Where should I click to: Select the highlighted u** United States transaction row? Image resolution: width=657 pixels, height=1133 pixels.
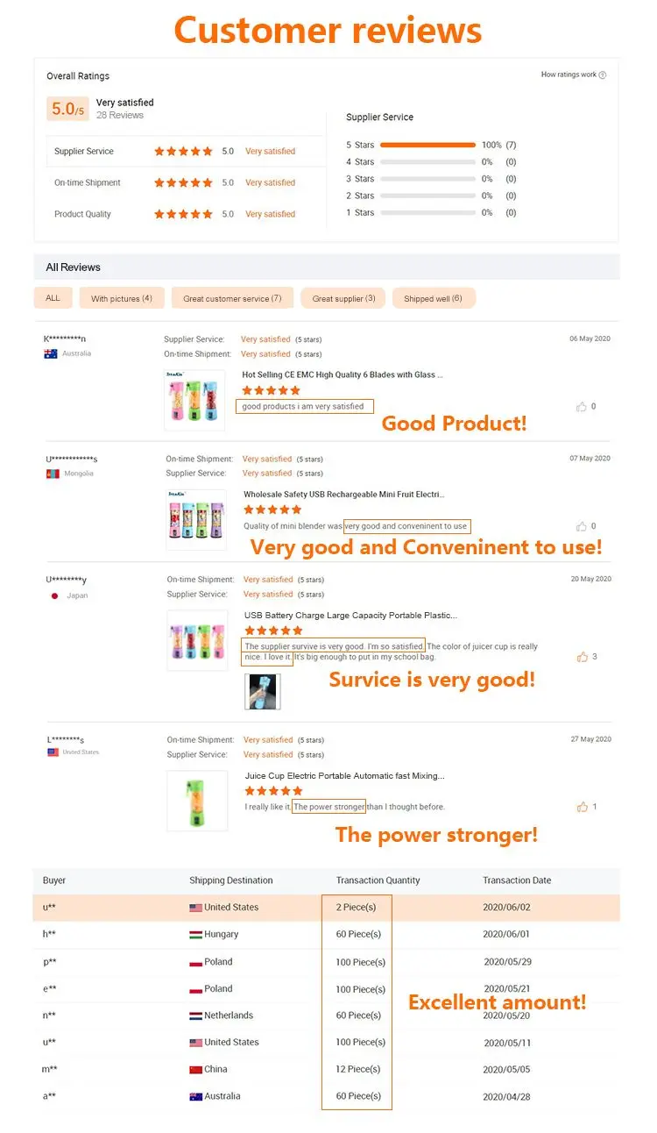[x=326, y=908]
